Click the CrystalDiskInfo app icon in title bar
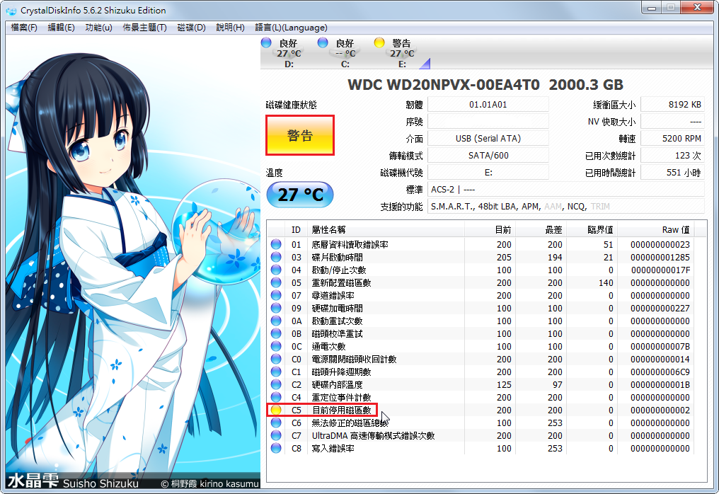 [x=11, y=10]
